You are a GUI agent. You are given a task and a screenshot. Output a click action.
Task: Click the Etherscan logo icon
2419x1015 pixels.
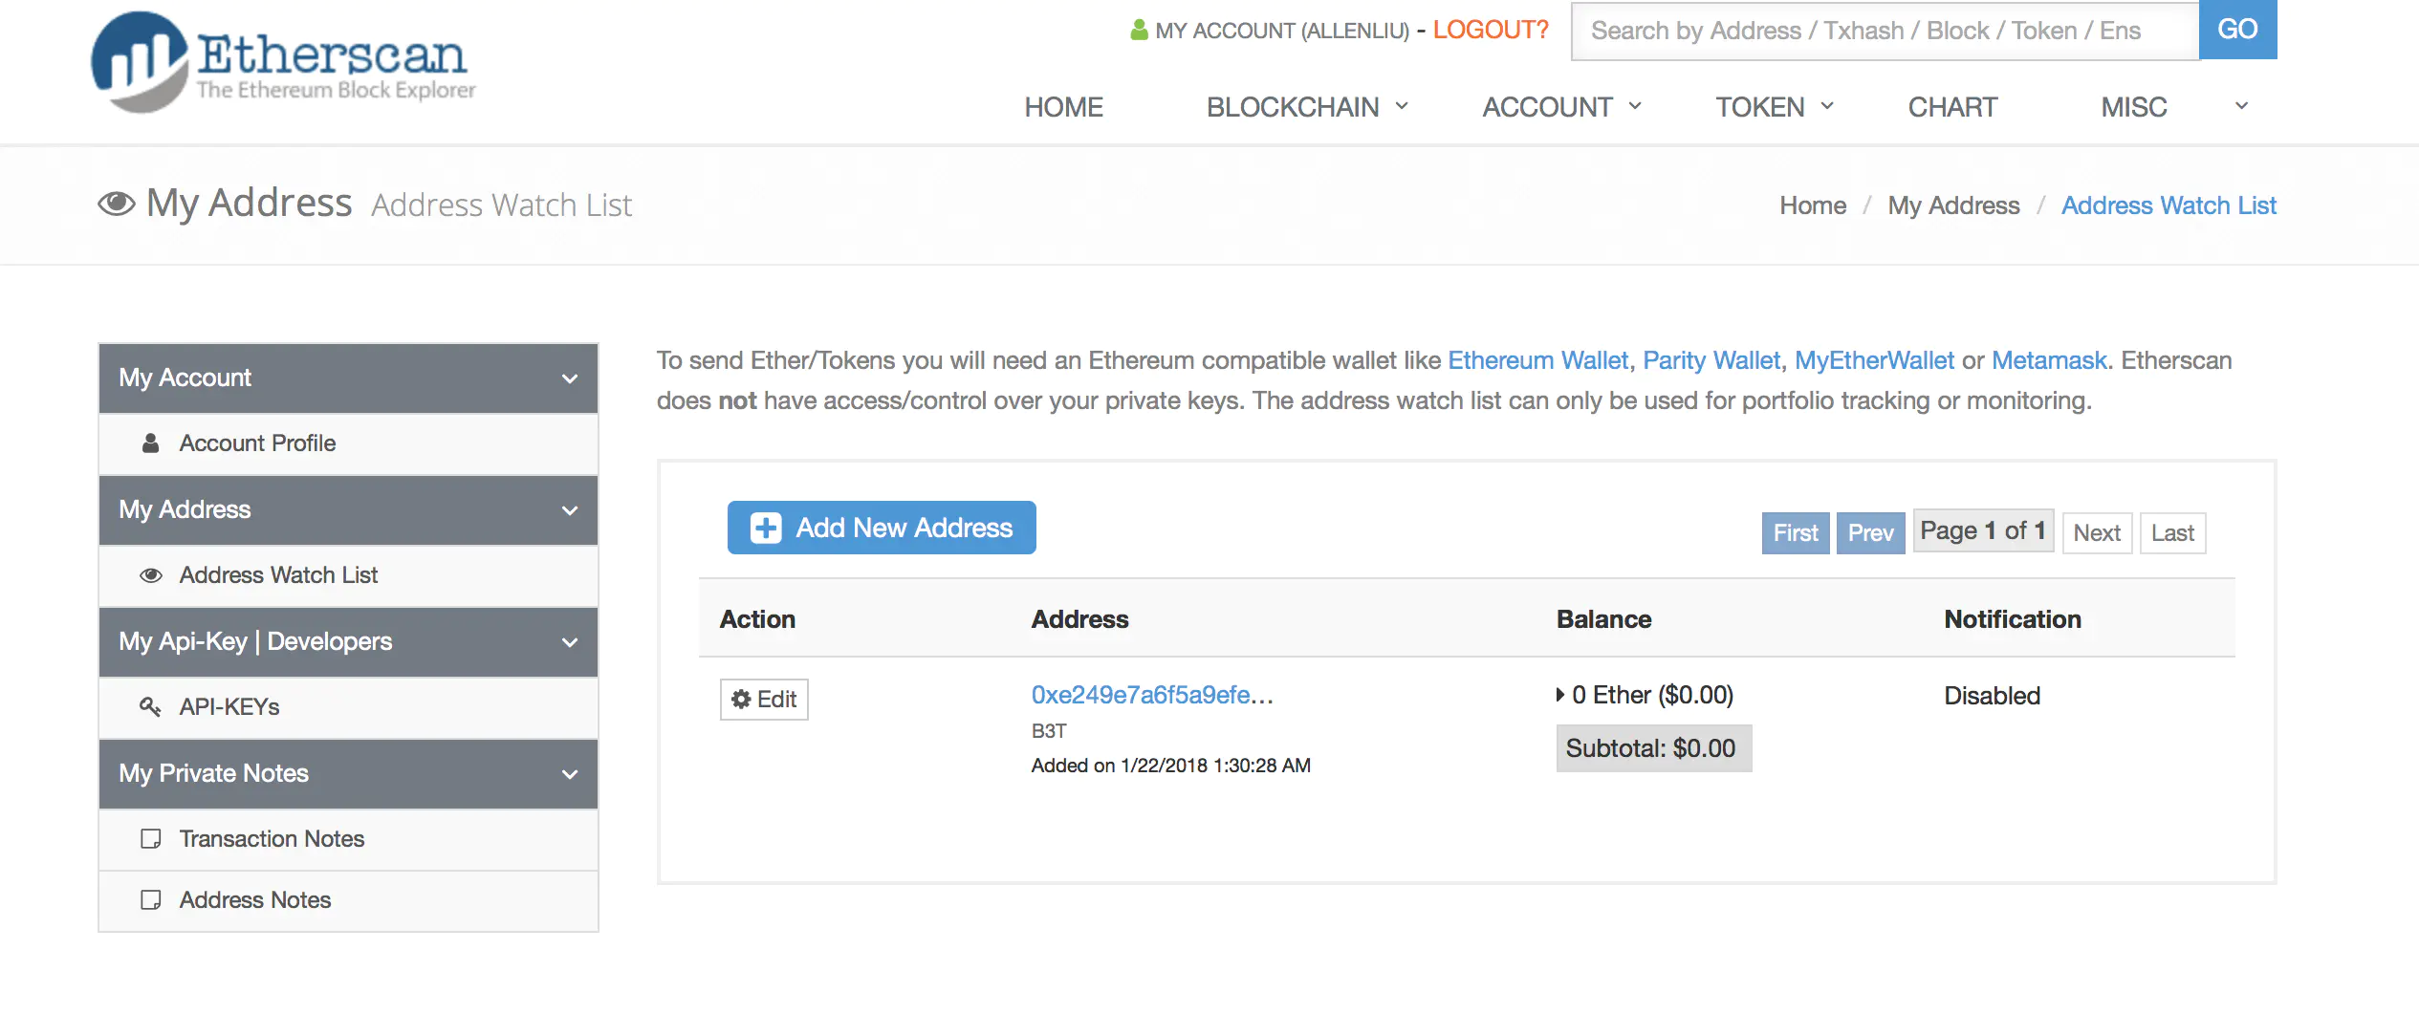pyautogui.click(x=139, y=62)
